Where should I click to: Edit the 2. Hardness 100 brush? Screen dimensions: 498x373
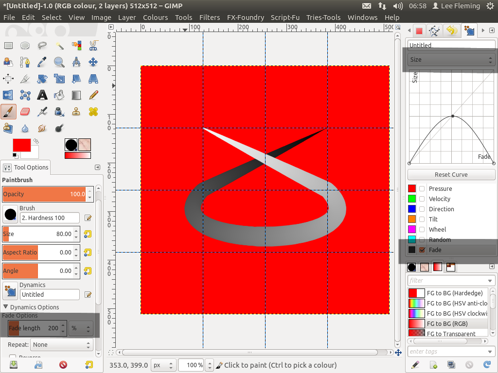click(88, 218)
